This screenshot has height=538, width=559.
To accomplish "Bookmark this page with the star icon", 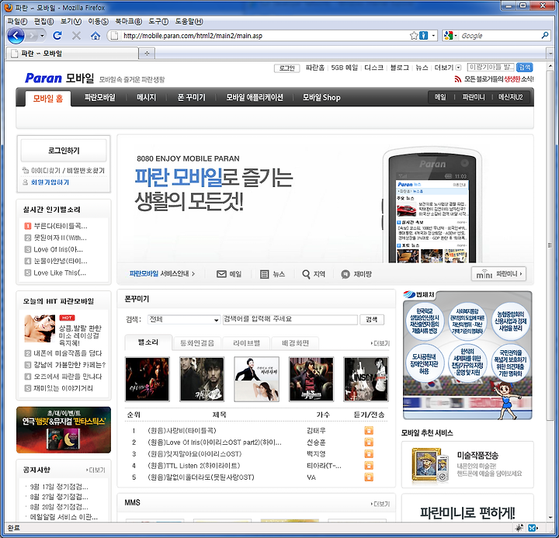I will [x=414, y=36].
